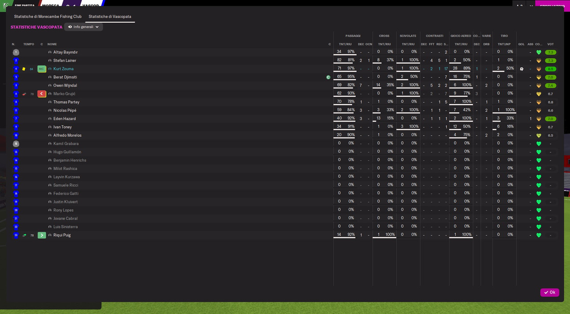The width and height of the screenshot is (570, 314).
Task: Click Kurt Zouma's goal ball icon
Action: 521,69
